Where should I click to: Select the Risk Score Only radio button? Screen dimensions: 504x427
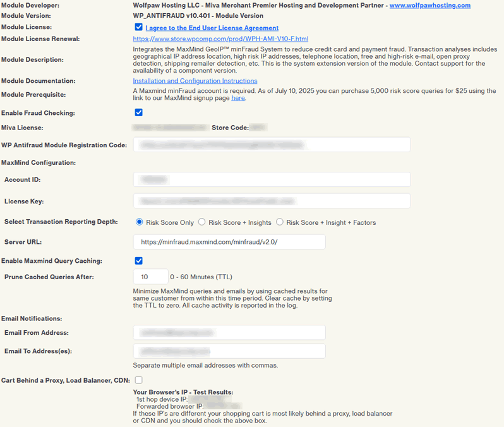[140, 222]
